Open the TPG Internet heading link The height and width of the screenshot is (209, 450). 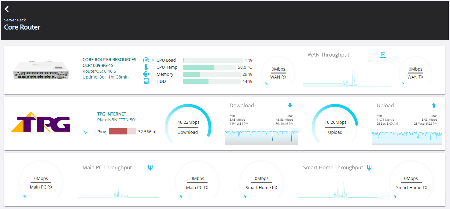(x=112, y=114)
